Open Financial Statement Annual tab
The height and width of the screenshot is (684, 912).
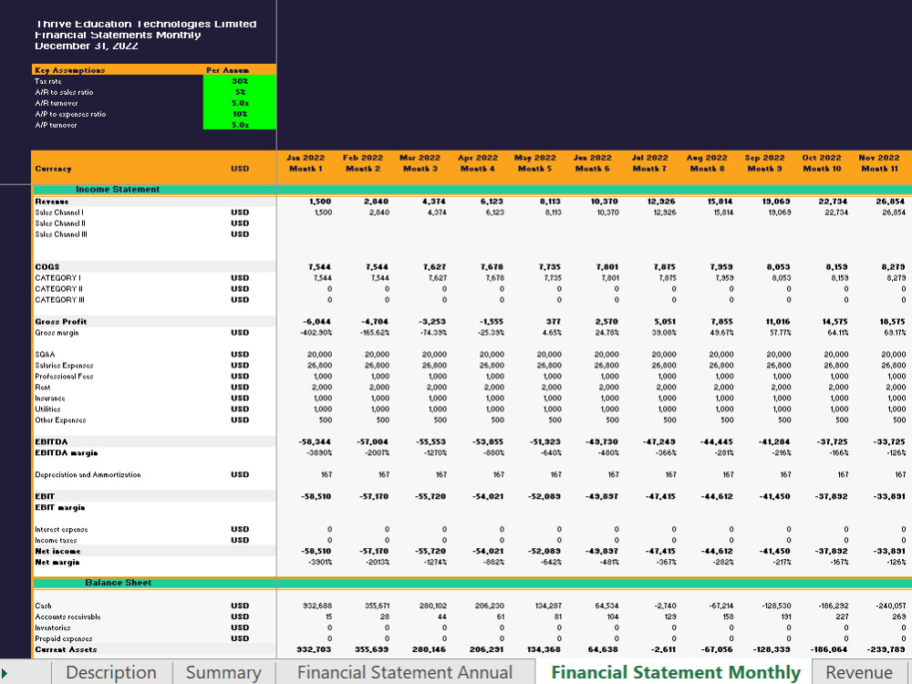coord(405,672)
